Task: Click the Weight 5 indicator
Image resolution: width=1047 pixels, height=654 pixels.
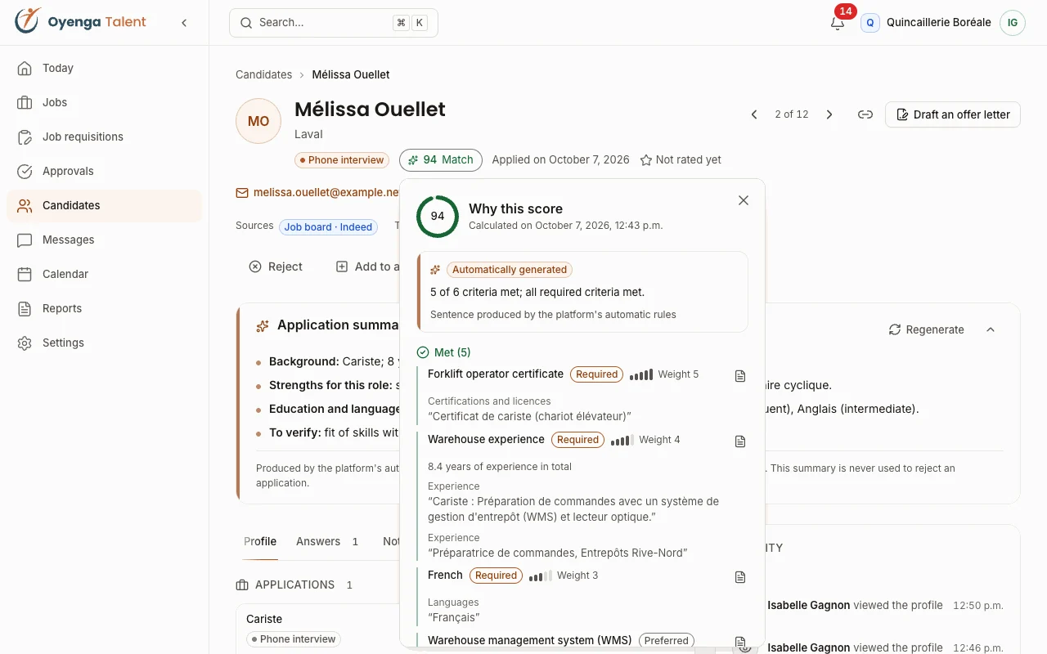Action: (664, 374)
